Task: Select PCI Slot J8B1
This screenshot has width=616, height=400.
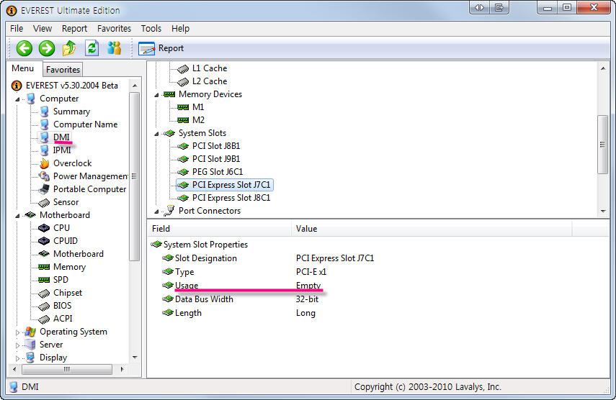Action: pos(216,146)
